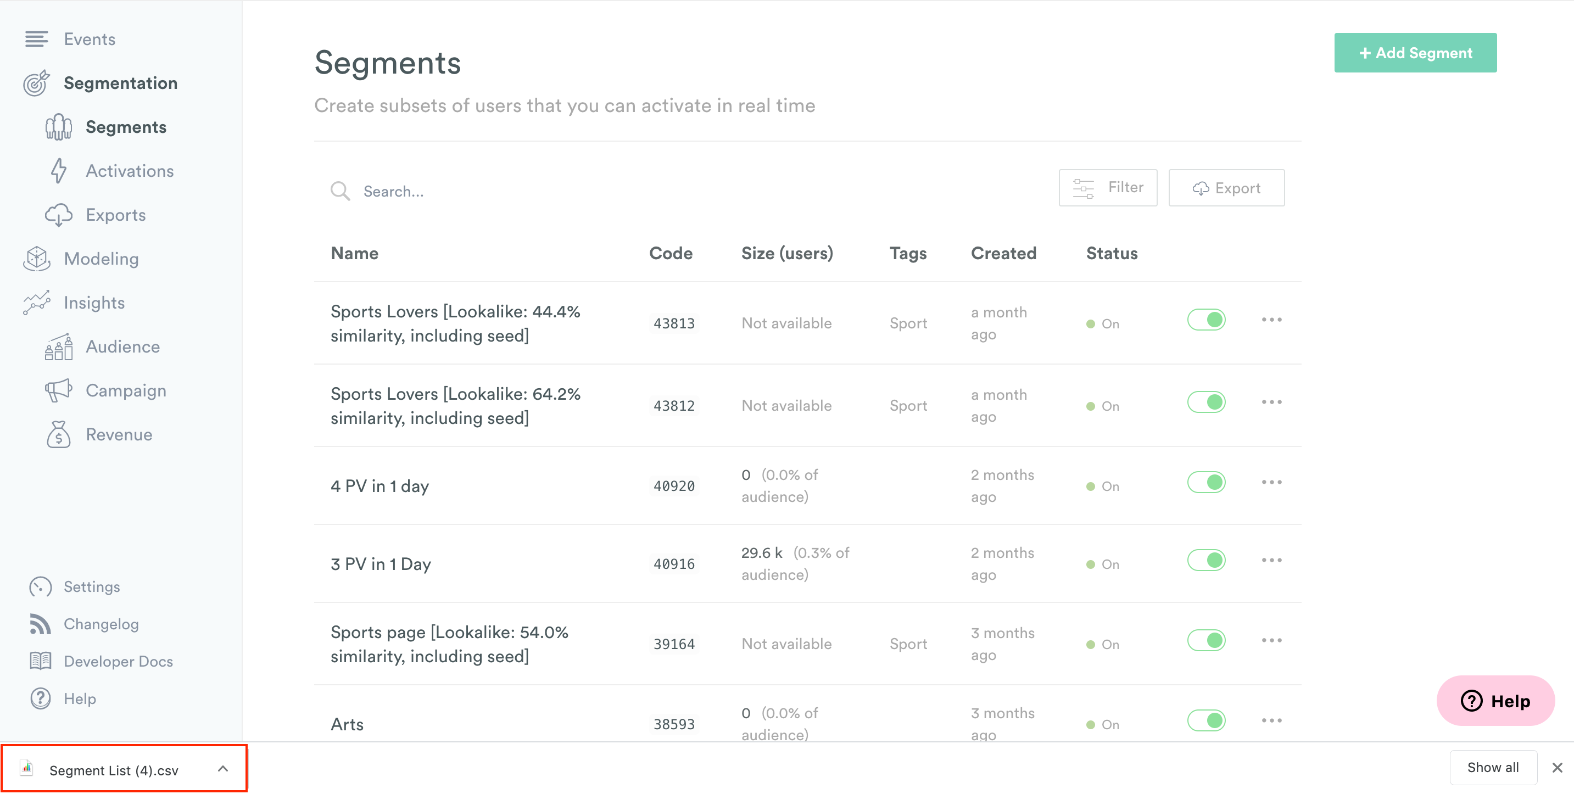The image size is (1574, 794).
Task: Open the Developer Docs link
Action: 119,662
